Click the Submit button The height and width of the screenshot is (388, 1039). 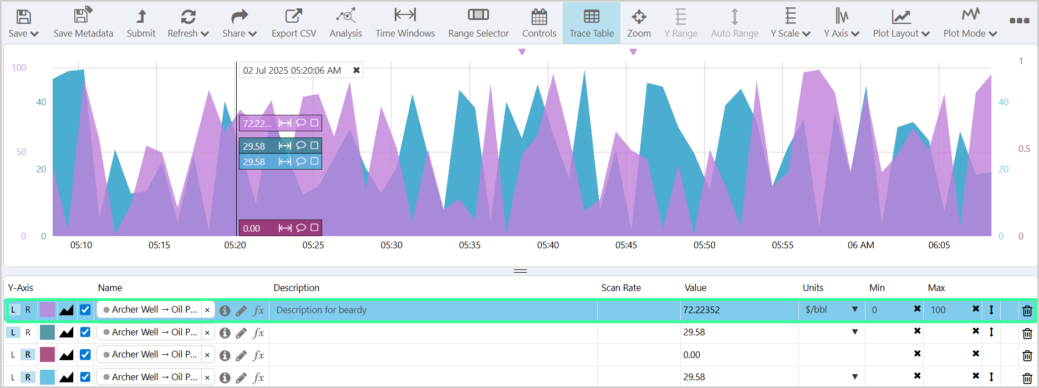coord(141,23)
